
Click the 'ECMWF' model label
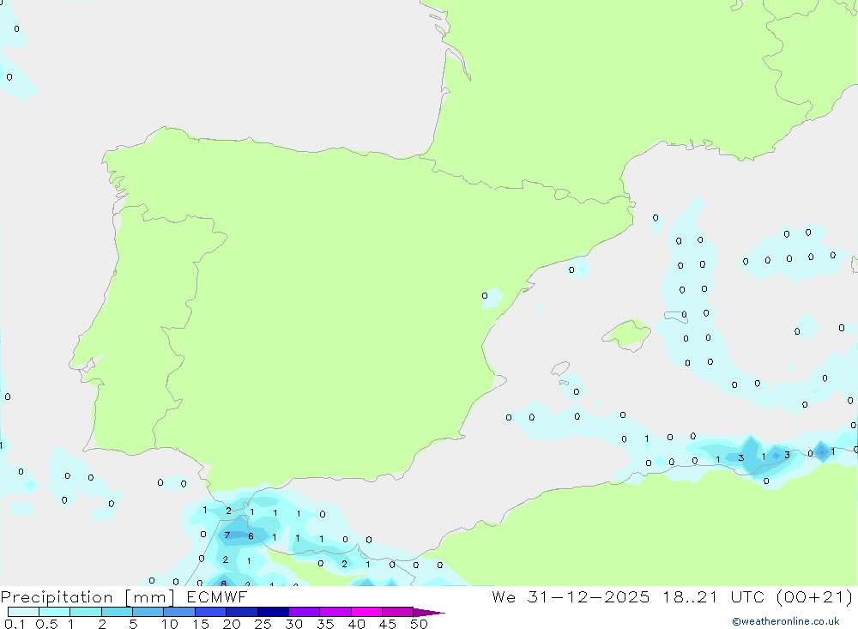pyautogui.click(x=217, y=596)
